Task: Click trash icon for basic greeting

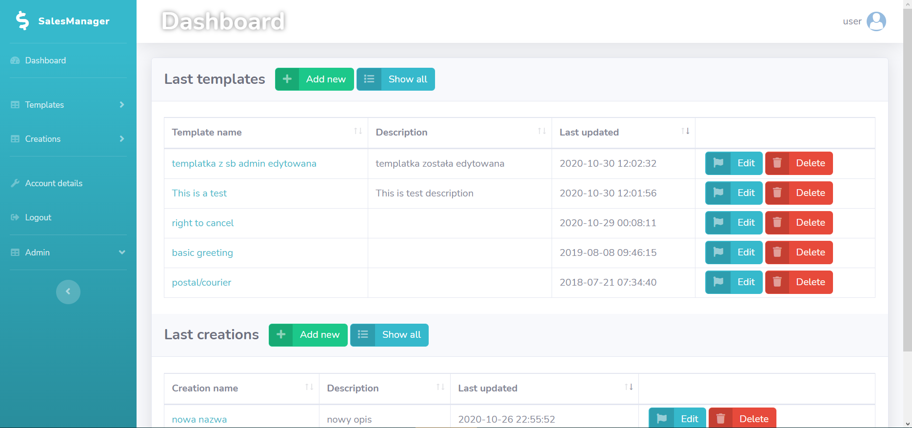Action: (x=777, y=253)
